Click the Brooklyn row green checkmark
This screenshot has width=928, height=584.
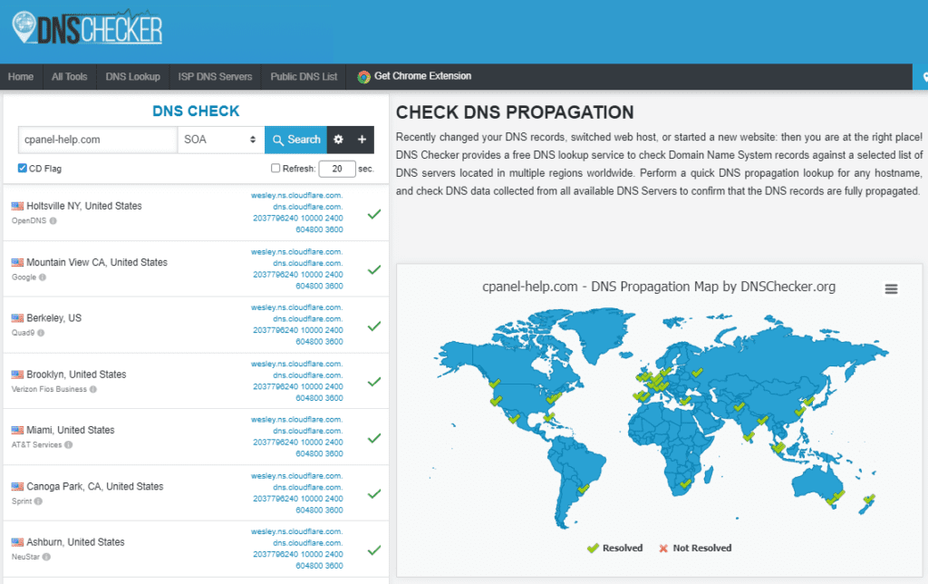click(x=374, y=382)
